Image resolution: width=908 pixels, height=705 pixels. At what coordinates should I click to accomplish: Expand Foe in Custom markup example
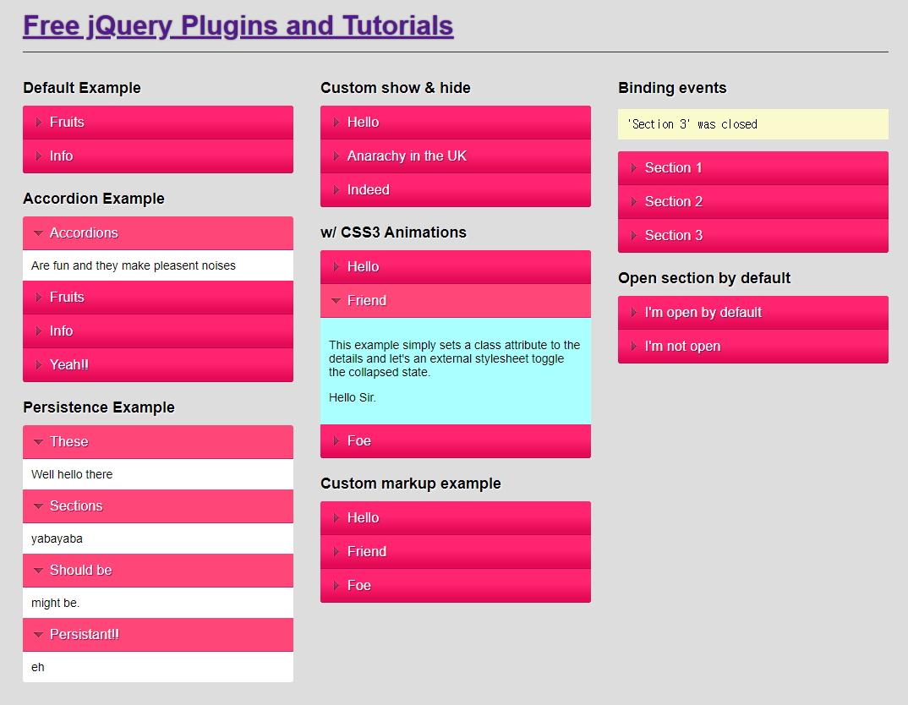(456, 586)
